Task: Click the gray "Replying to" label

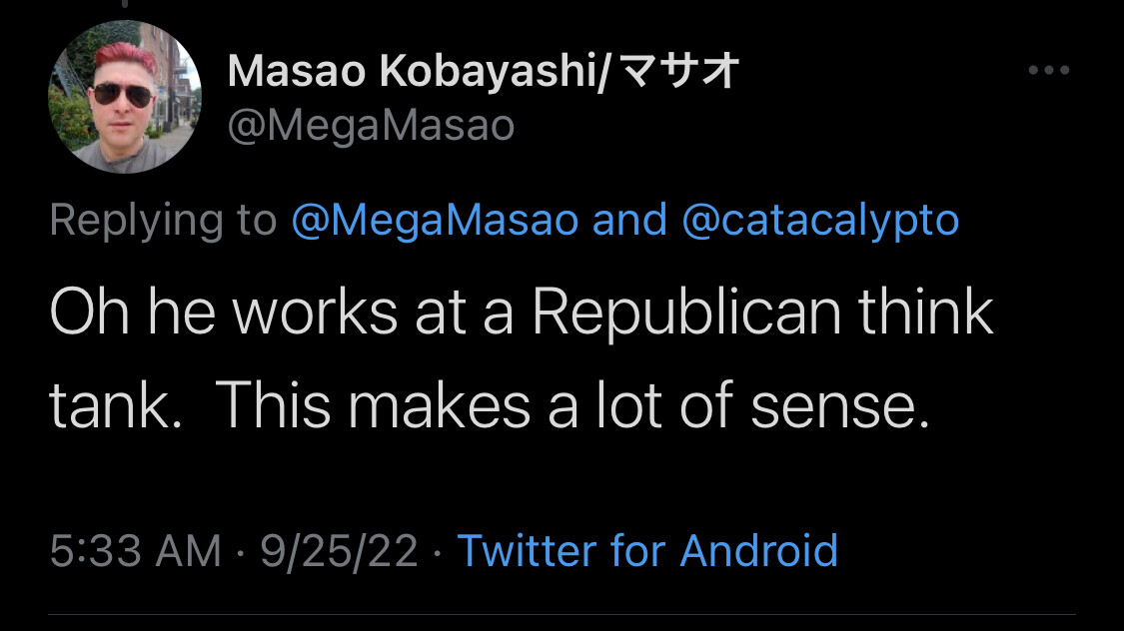Action: 163,221
